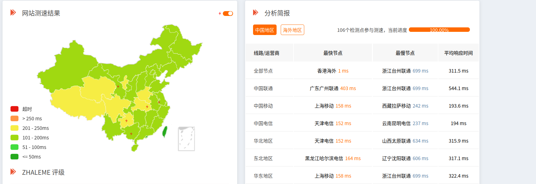Click 西藏拉萨移动 242 ms cell
The image size is (536, 184).
coord(405,106)
